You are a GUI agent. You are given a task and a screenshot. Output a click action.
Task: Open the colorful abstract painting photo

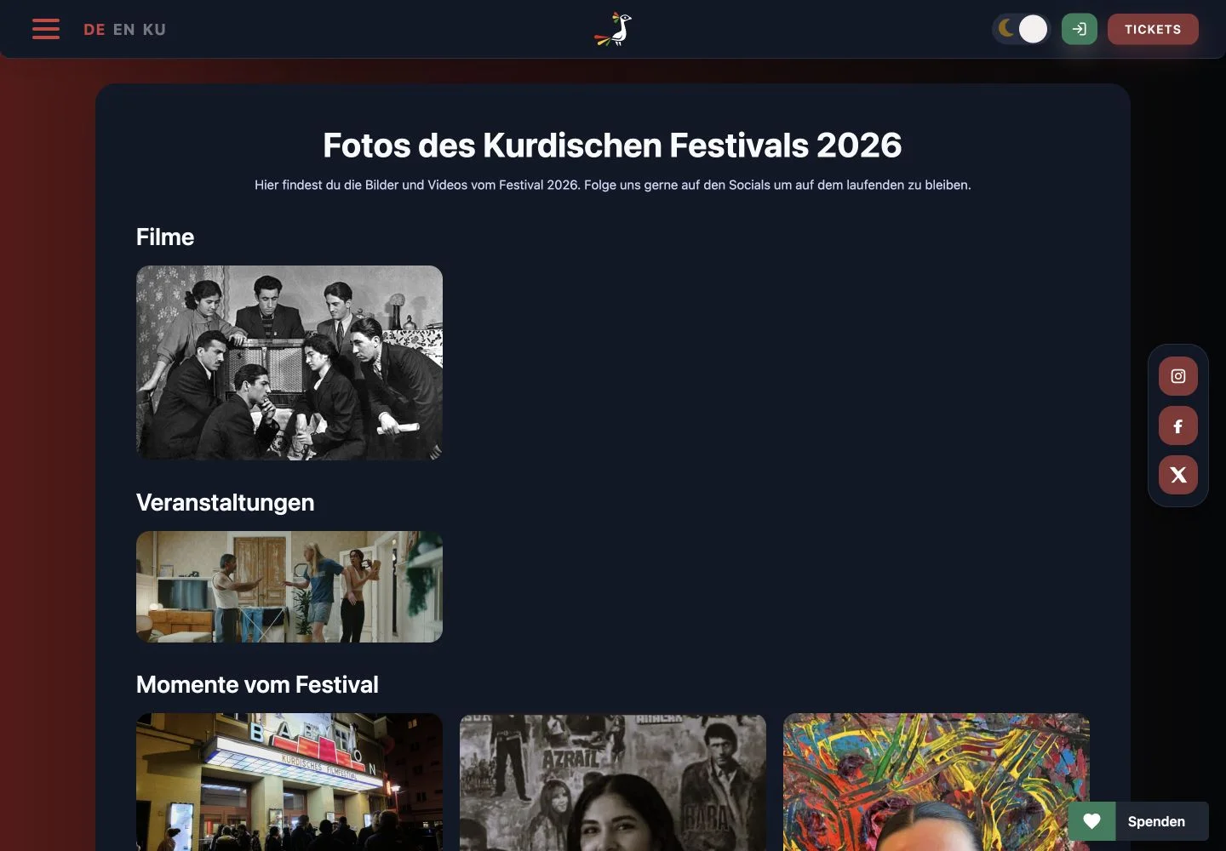point(937,782)
